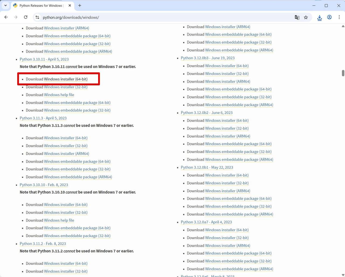
Task: Download Python 3.10.10 Windows installer (32-bit)
Action: [66, 212]
